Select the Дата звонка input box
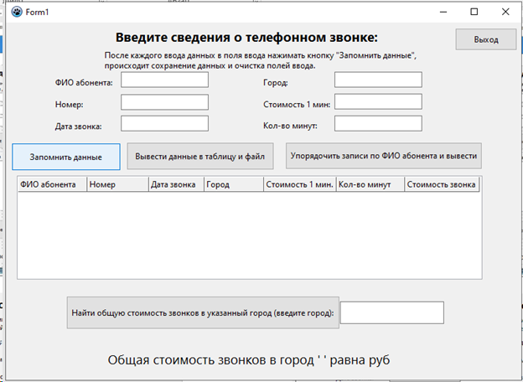Screen dimensions: 523x382 pyautogui.click(x=164, y=124)
